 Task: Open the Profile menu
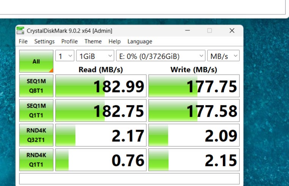coord(69,42)
